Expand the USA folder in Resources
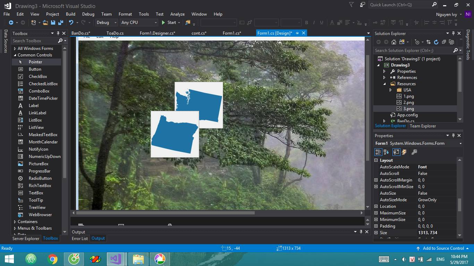 [391, 90]
